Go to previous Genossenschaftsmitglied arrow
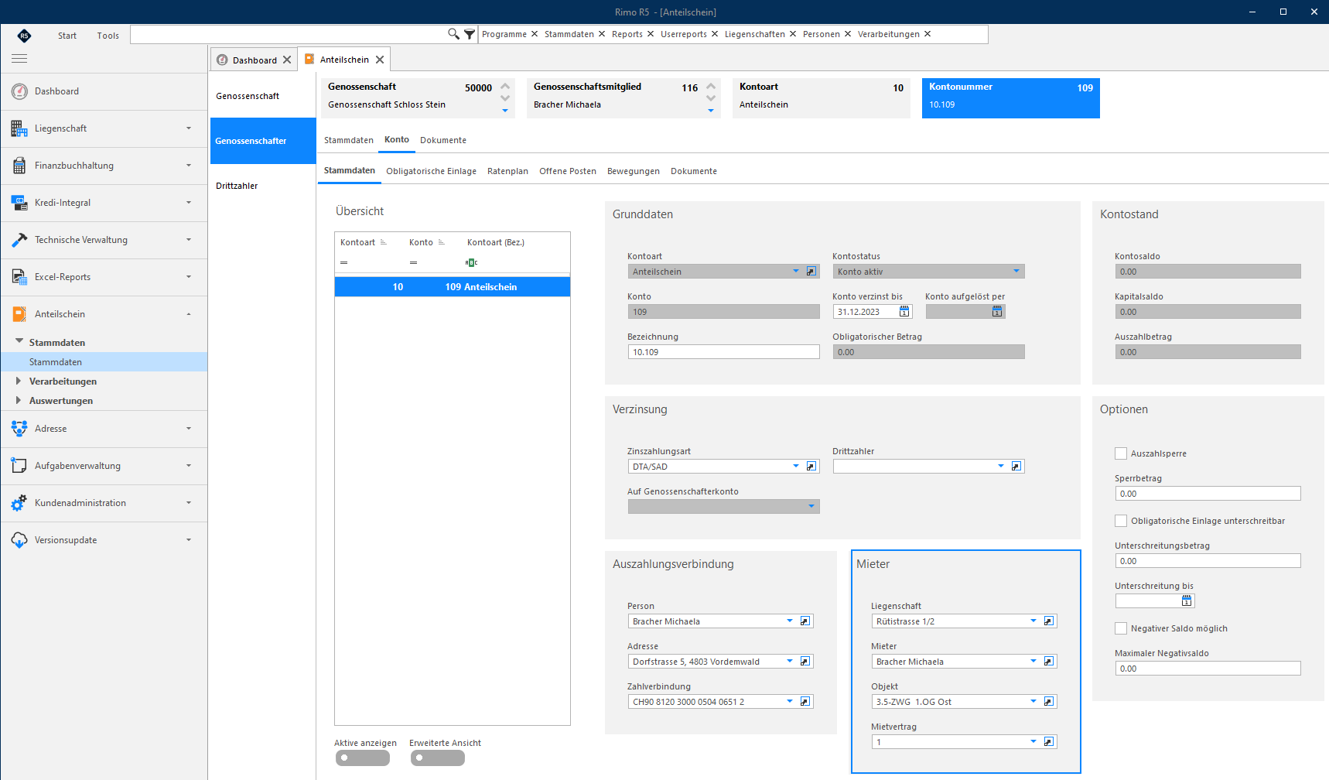Screen dimensions: 1329x780 tap(711, 87)
